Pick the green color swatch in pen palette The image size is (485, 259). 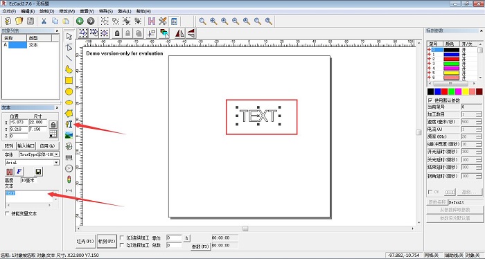[x=452, y=91]
